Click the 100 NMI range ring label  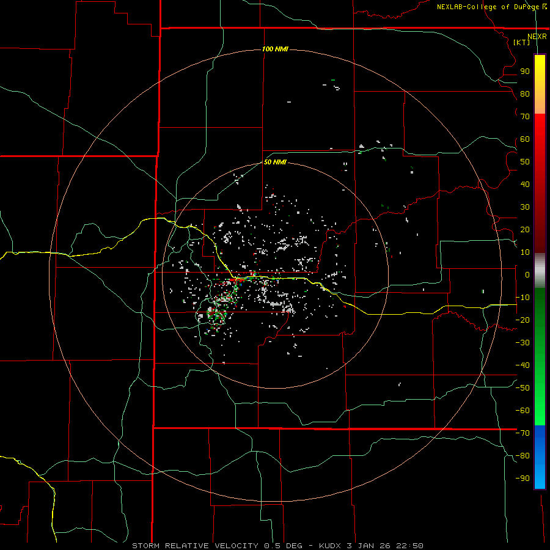tap(275, 49)
